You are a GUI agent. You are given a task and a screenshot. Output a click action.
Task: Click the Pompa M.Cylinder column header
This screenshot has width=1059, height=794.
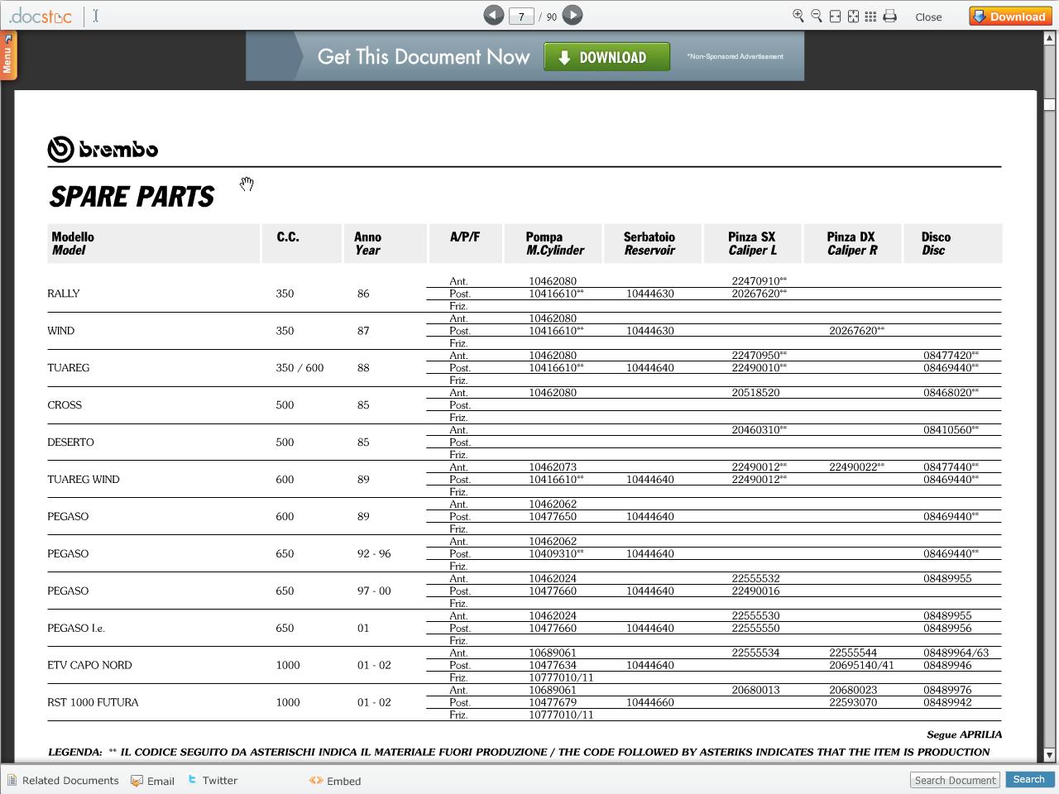[x=554, y=243]
